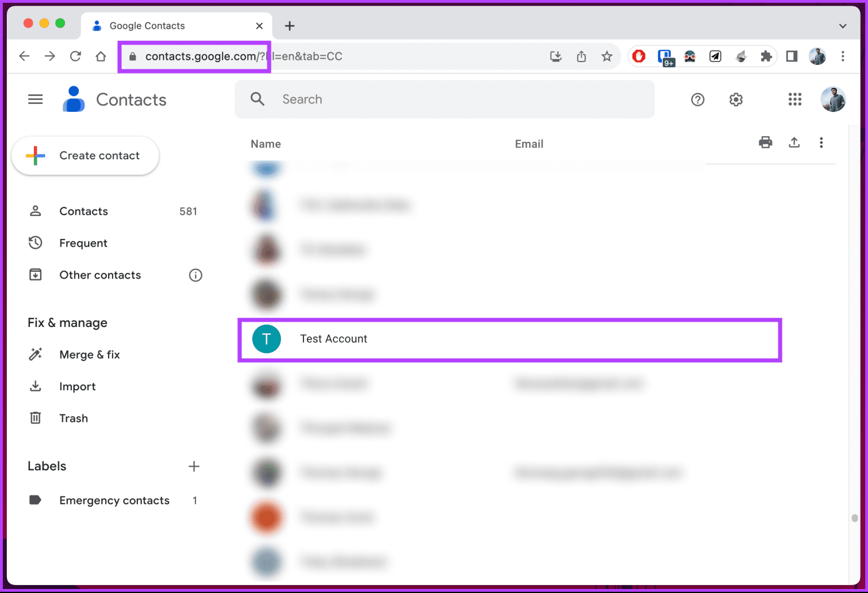Click the export contacts icon
This screenshot has width=868, height=593.
tap(794, 143)
